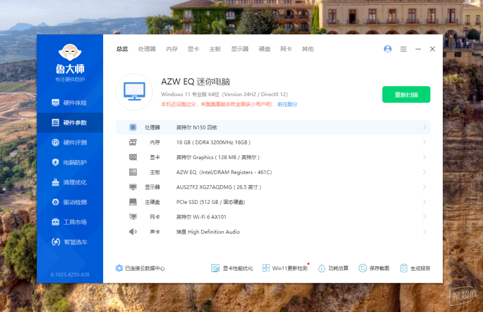
Task: Go to 电脑防护 section
Action: click(x=69, y=163)
